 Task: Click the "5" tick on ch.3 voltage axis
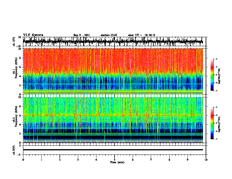[x=20, y=146]
